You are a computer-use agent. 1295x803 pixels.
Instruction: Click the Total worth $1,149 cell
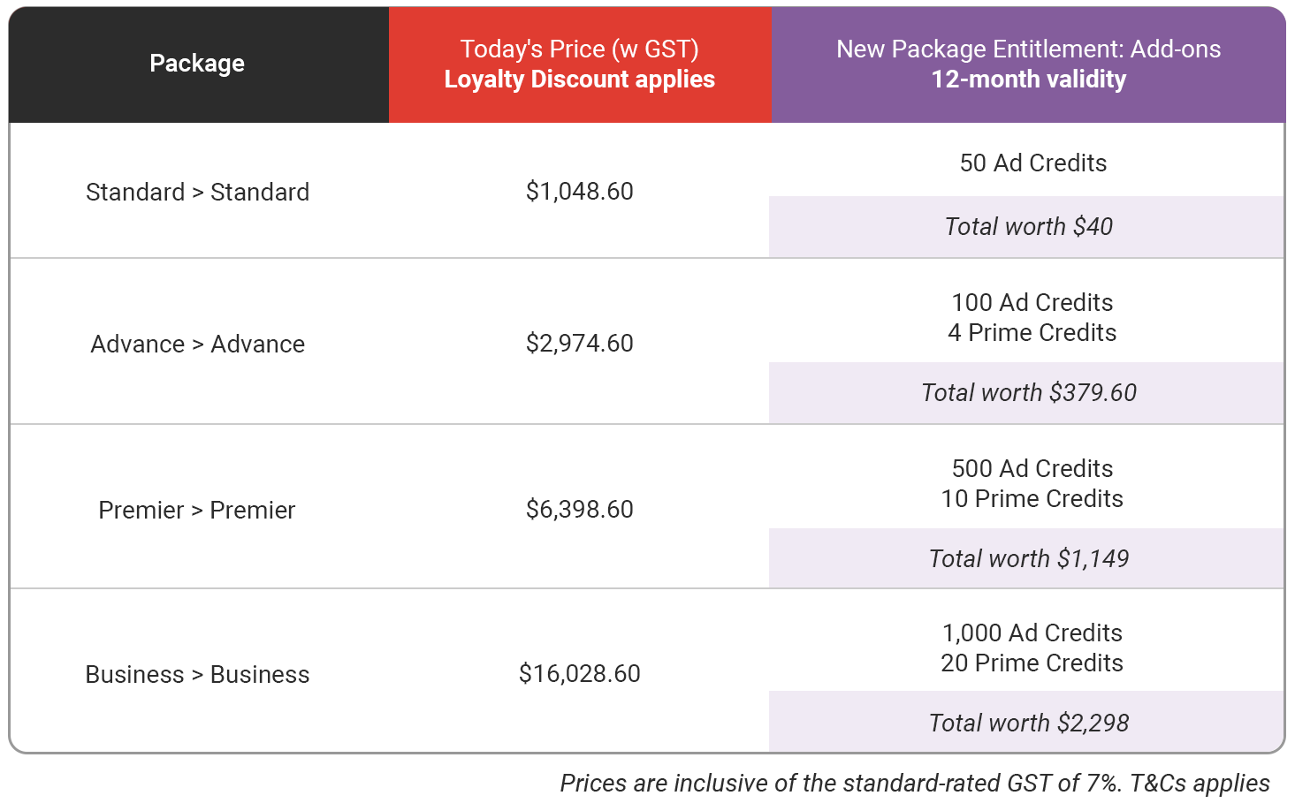click(x=1027, y=558)
